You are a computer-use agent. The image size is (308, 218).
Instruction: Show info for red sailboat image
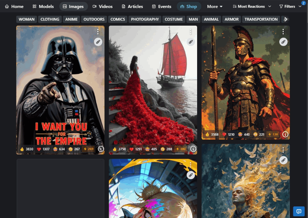coord(193,149)
